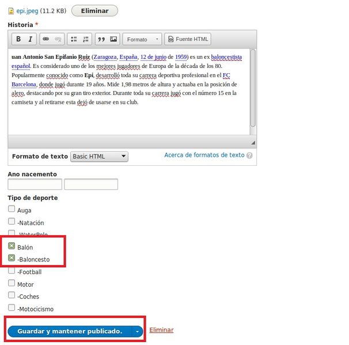Toggle bold formatting in the editor
The width and height of the screenshot is (349, 345).
(x=18, y=39)
